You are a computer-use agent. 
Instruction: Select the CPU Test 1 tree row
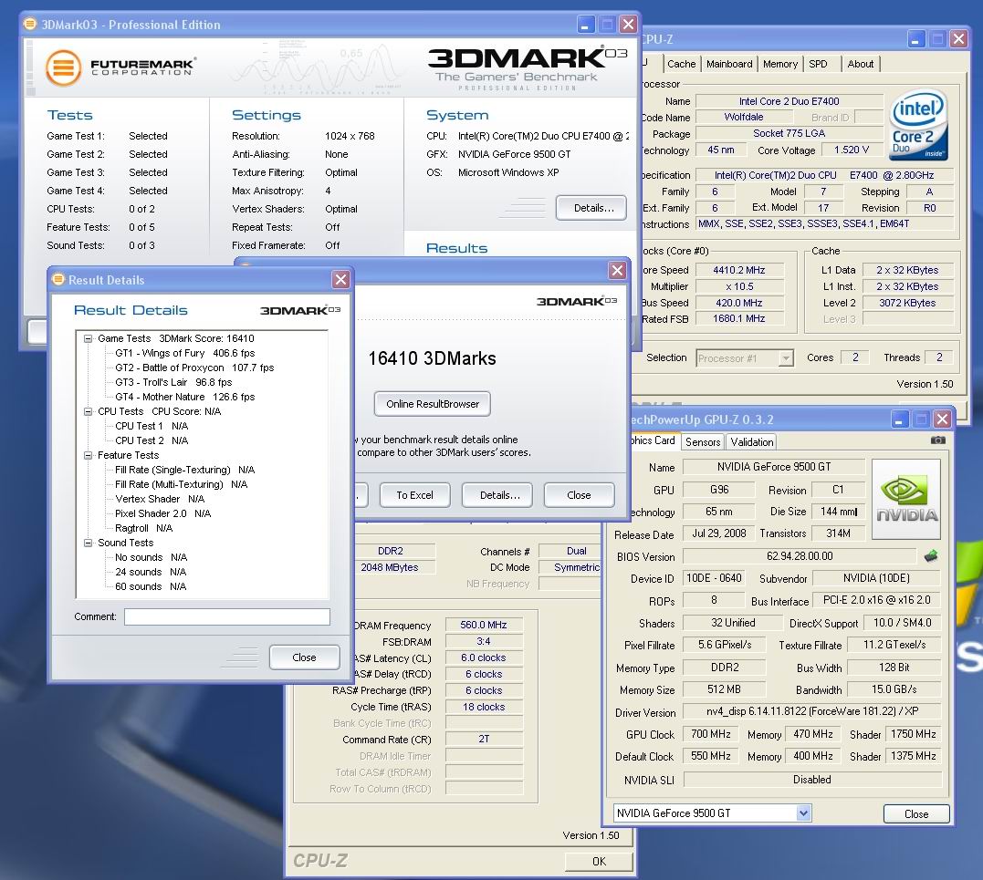(152, 426)
